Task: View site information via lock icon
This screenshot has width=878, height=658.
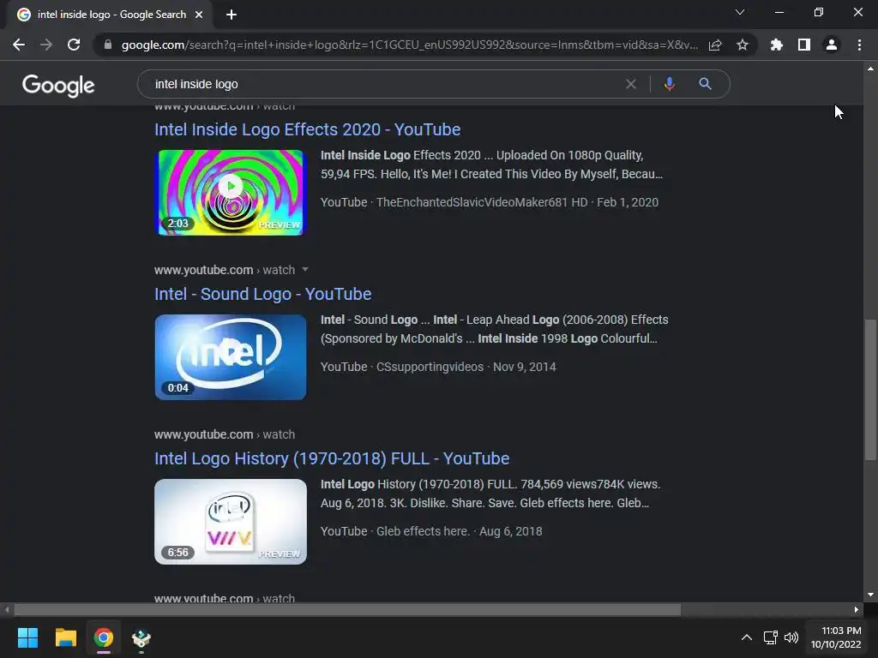Action: [107, 45]
